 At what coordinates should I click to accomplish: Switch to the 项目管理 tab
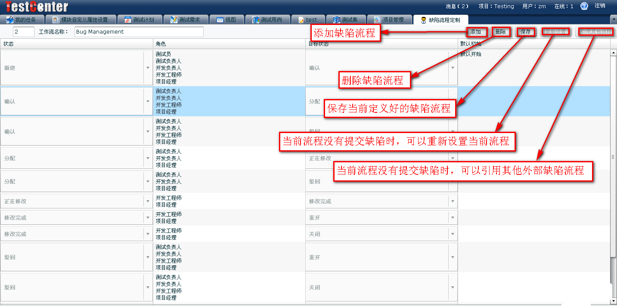point(389,20)
